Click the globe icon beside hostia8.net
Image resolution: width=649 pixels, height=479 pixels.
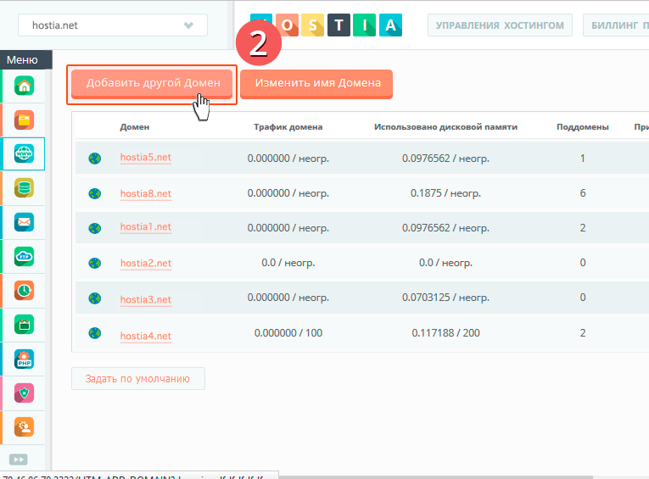[x=95, y=193]
